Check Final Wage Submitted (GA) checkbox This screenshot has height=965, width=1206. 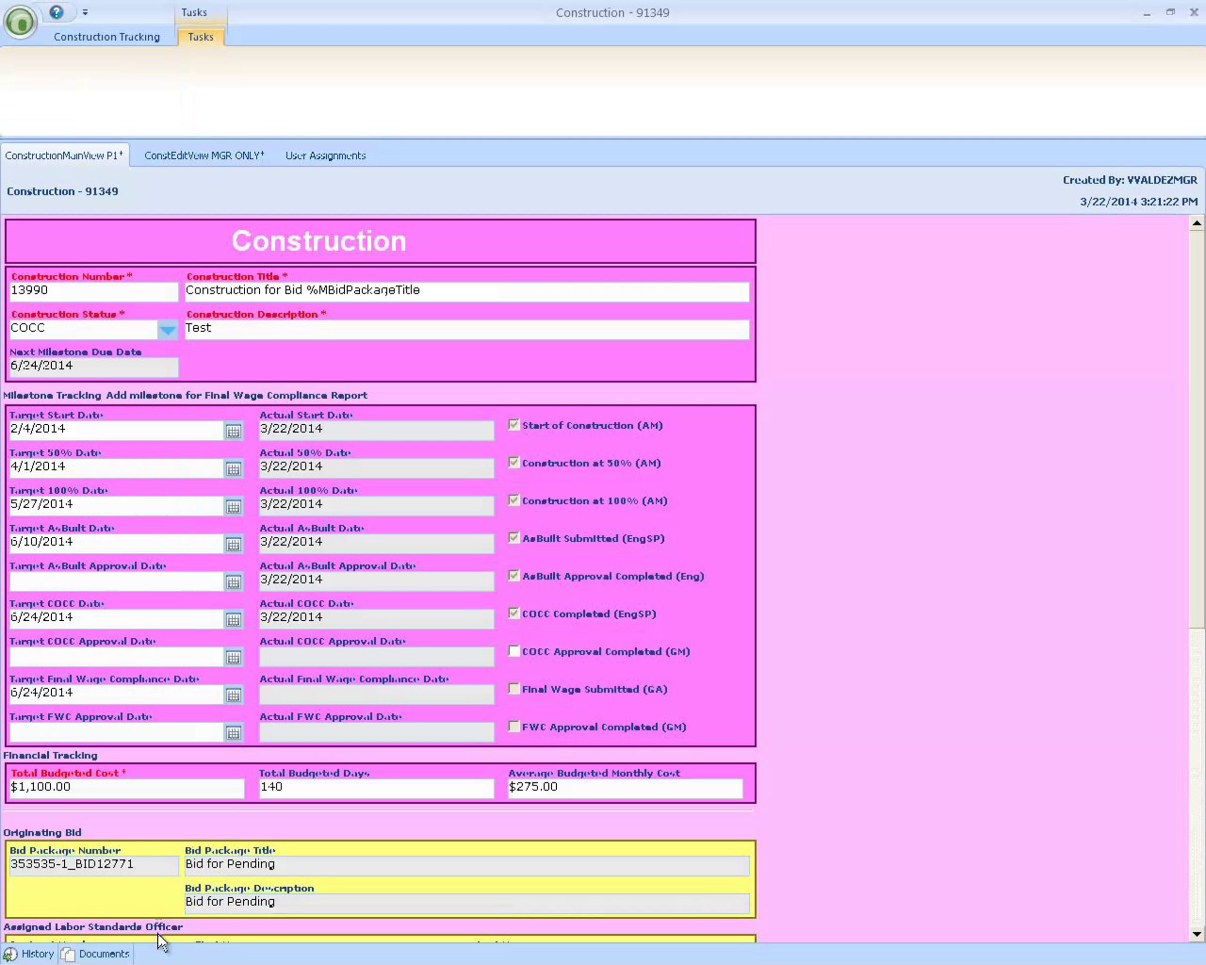514,689
